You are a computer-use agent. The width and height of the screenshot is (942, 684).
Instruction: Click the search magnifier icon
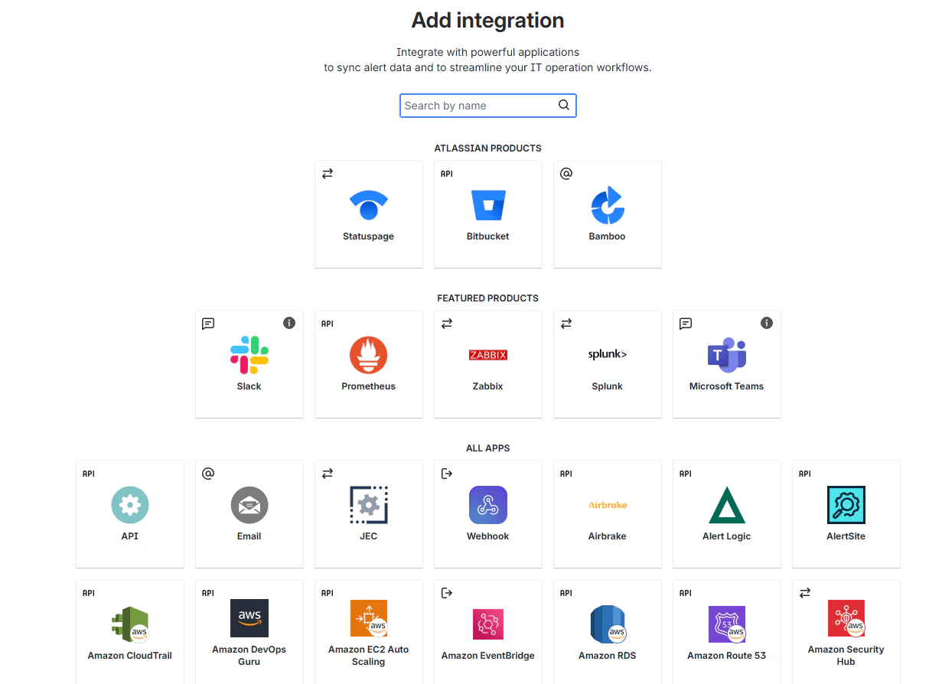[x=564, y=106]
